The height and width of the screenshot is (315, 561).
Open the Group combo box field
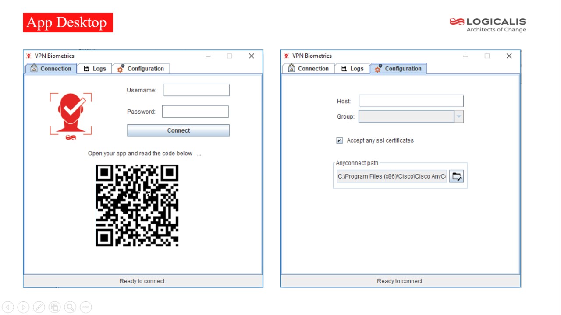tap(411, 116)
